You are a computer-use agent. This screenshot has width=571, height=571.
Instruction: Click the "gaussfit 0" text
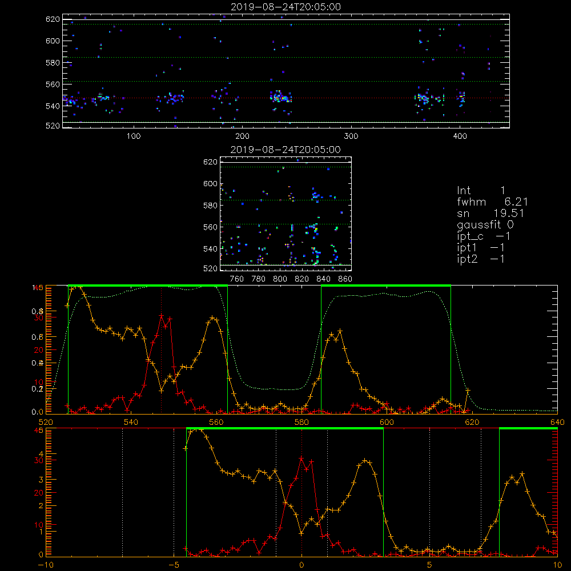click(x=485, y=225)
